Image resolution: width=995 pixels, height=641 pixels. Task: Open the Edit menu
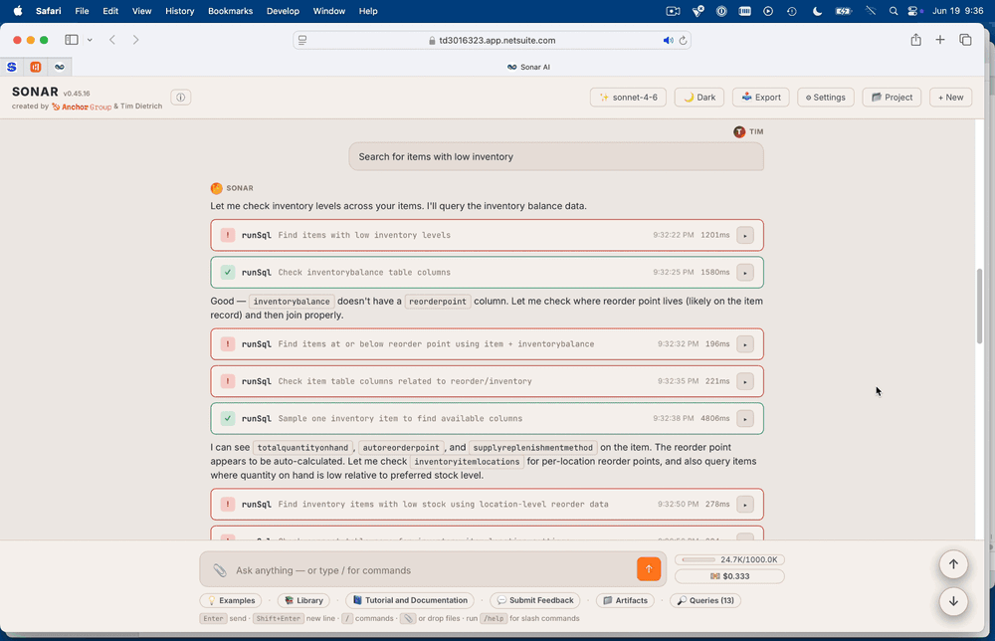pyautogui.click(x=110, y=11)
